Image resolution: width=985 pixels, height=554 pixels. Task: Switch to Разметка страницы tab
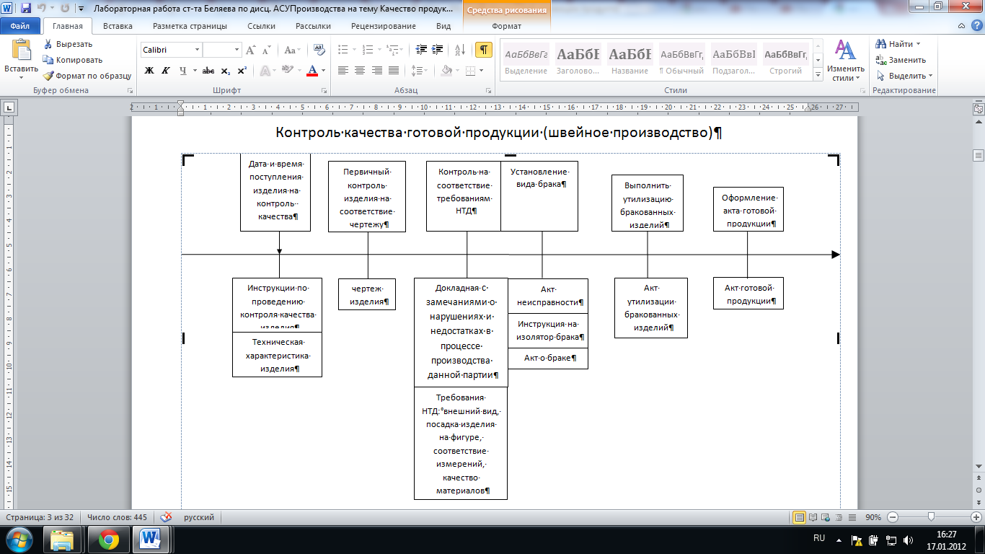coord(190,26)
